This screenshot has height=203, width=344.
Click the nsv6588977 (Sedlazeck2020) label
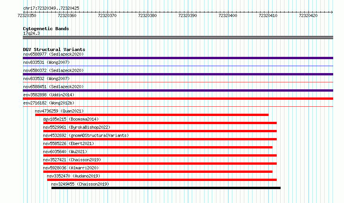point(53,54)
